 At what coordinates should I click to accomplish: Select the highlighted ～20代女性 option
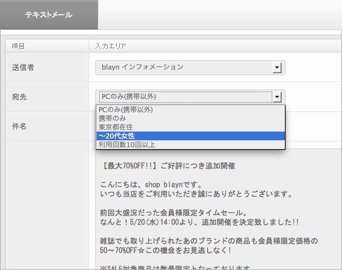[x=191, y=136]
